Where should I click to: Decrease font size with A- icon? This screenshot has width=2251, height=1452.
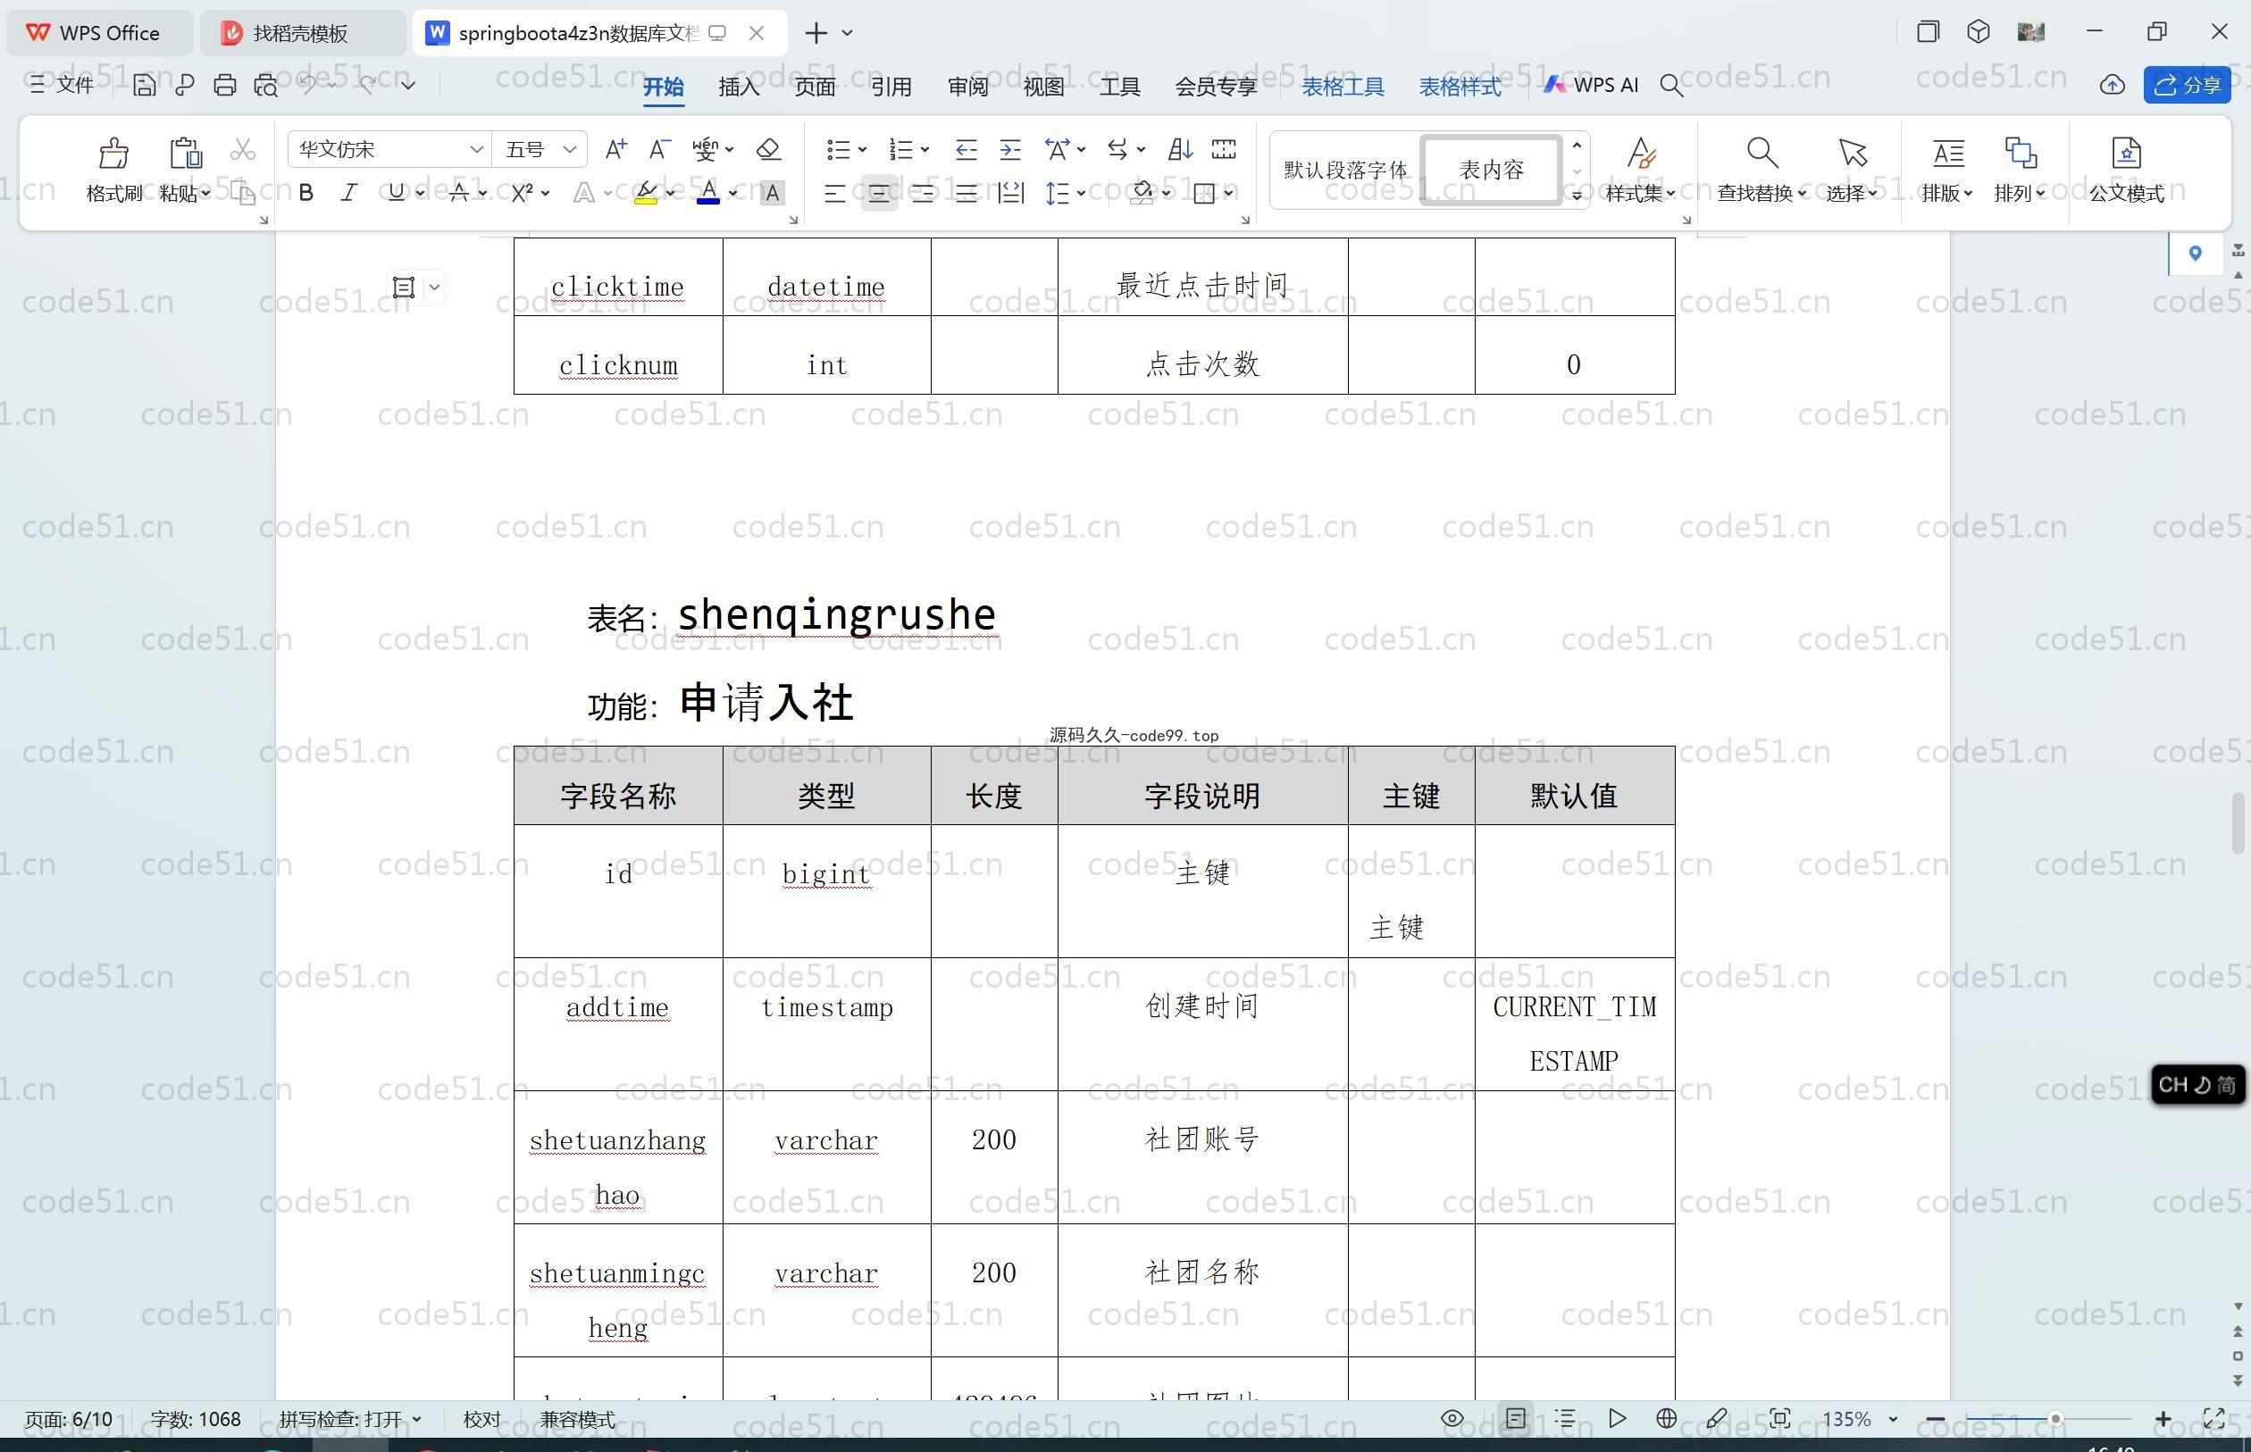pos(659,149)
